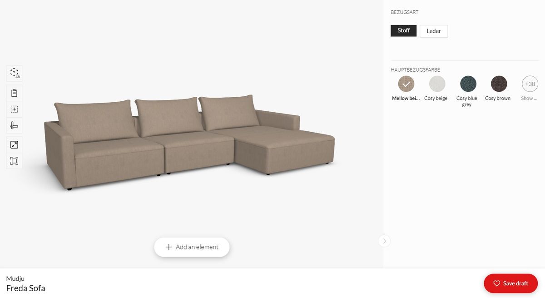This screenshot has width=545, height=298.
Task: Open the AR view icon
Action: tap(14, 73)
